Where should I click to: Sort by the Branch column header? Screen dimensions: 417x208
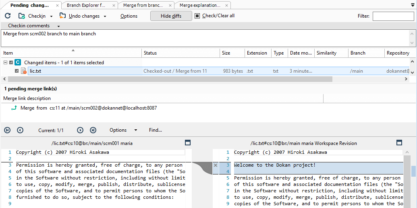click(x=366, y=53)
